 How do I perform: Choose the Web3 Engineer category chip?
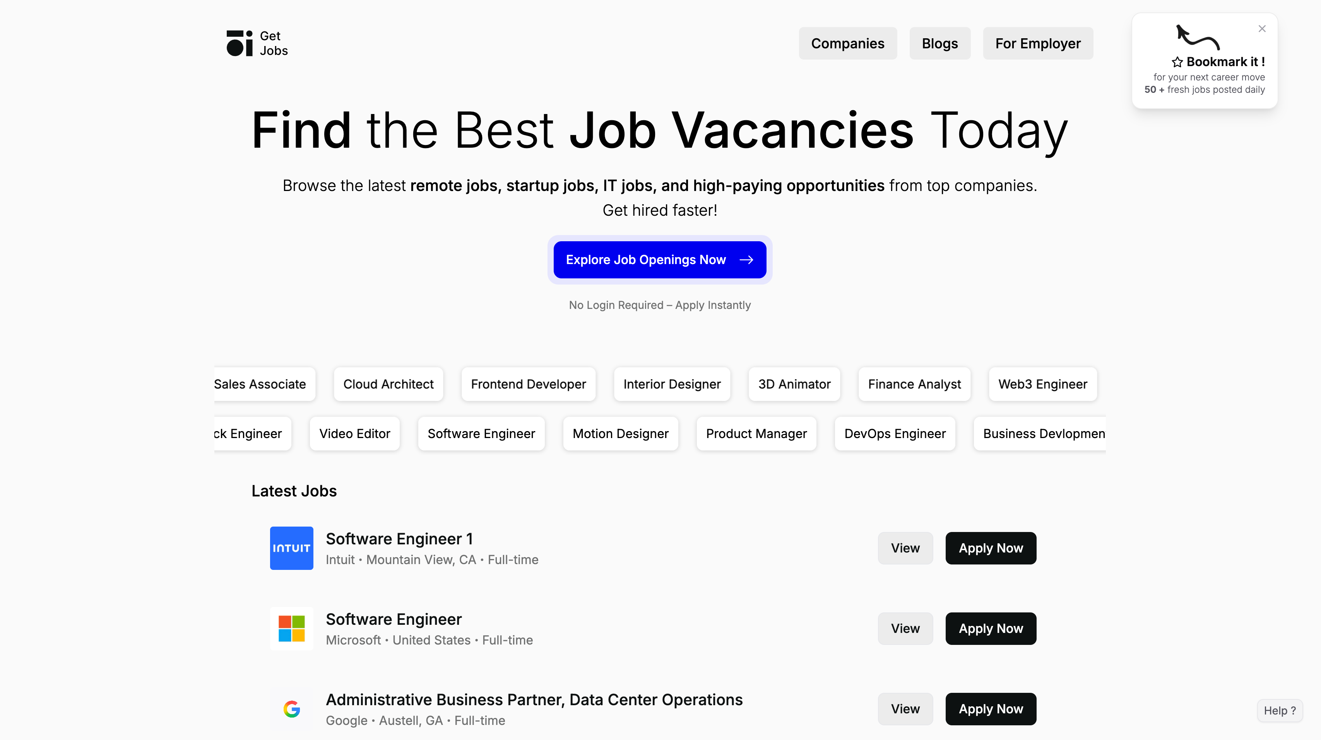pyautogui.click(x=1042, y=384)
